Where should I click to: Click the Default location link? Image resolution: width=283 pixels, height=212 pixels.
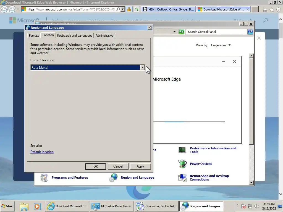pos(42,152)
